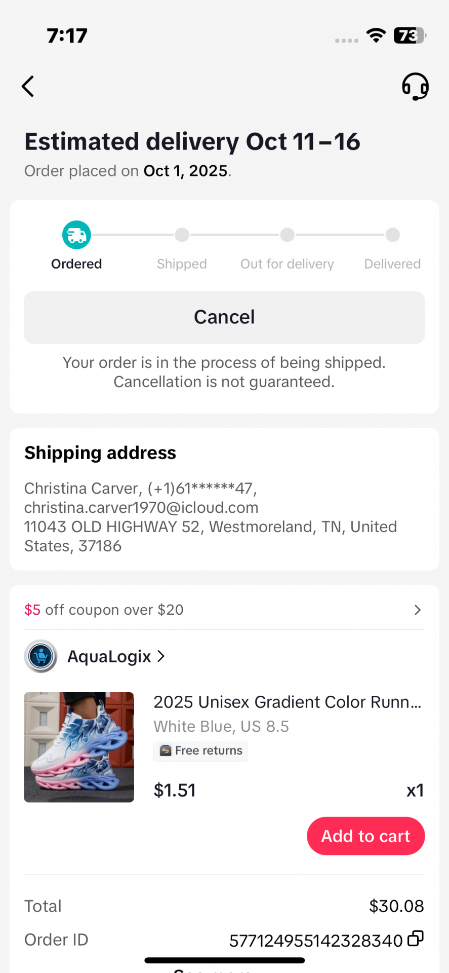449x973 pixels.
Task: Open the running shoes product title
Action: pyautogui.click(x=287, y=702)
